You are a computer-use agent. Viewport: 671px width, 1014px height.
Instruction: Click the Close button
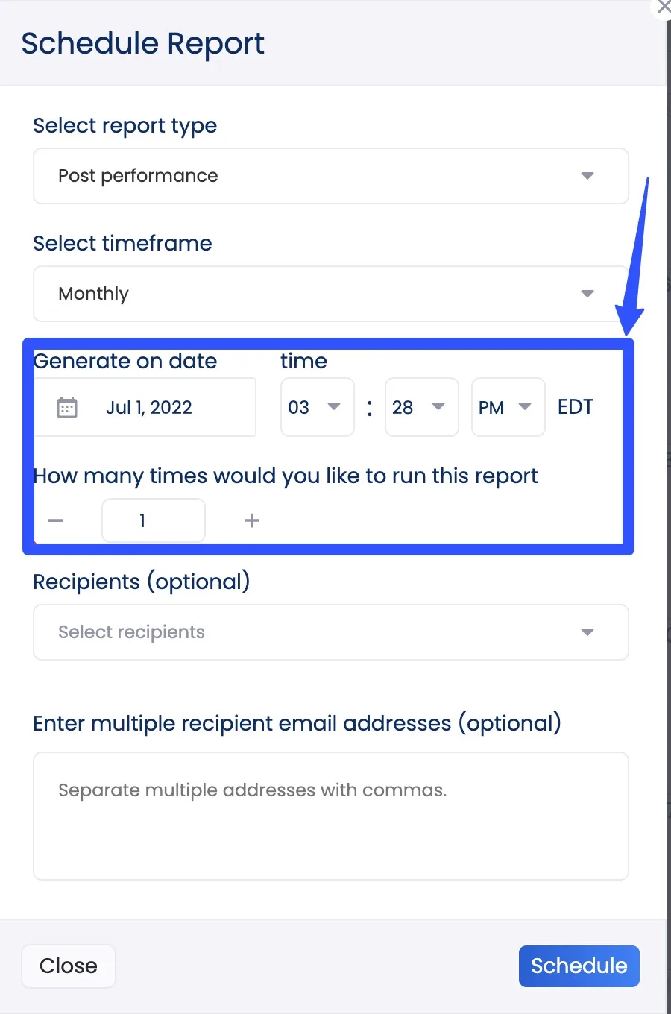tap(69, 966)
